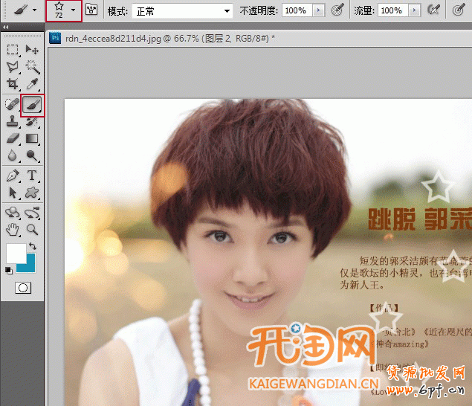The height and width of the screenshot is (406, 472).
Task: Toggle the brush panel button
Action: pos(92,10)
